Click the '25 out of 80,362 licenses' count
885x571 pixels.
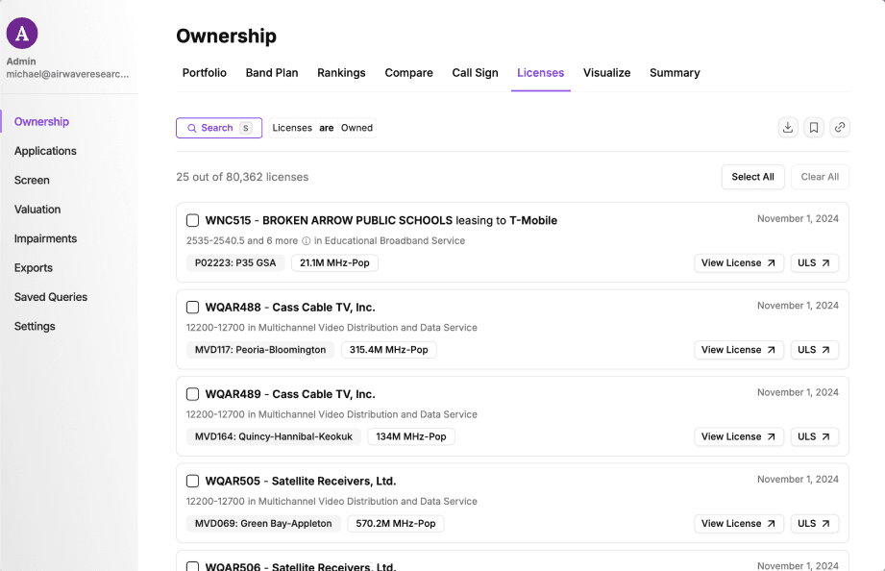pyautogui.click(x=242, y=177)
